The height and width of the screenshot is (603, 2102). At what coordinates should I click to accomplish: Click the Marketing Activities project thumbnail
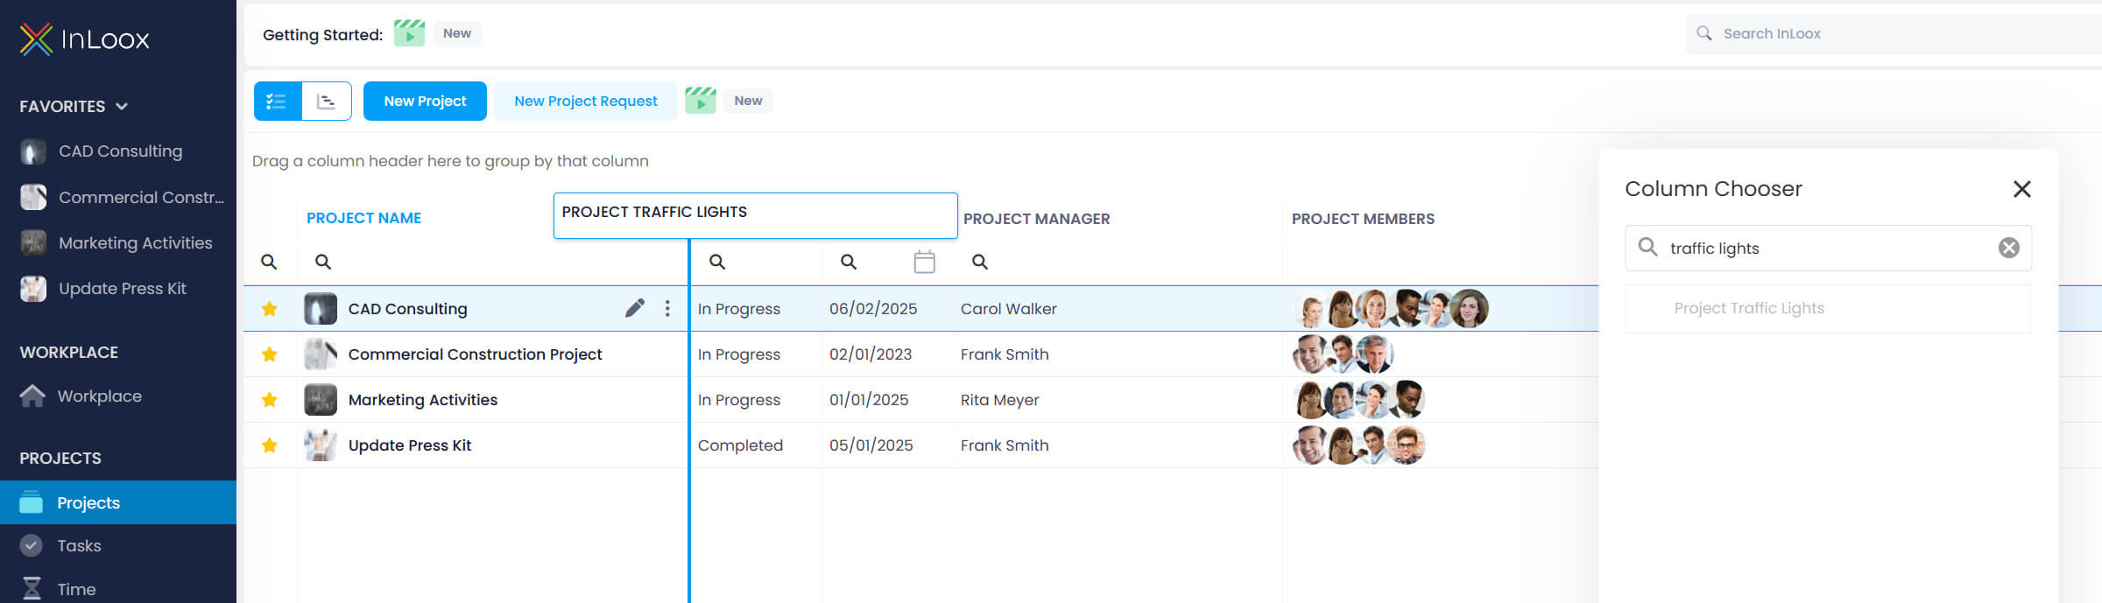[x=321, y=400]
